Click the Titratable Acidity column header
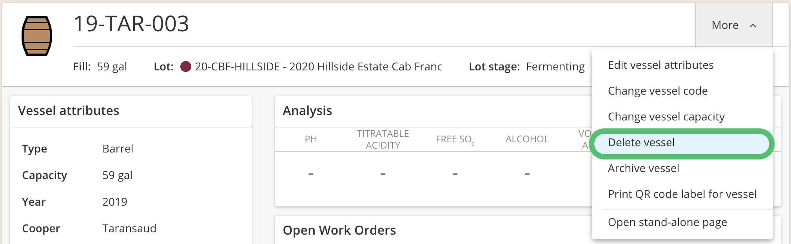 (383, 139)
